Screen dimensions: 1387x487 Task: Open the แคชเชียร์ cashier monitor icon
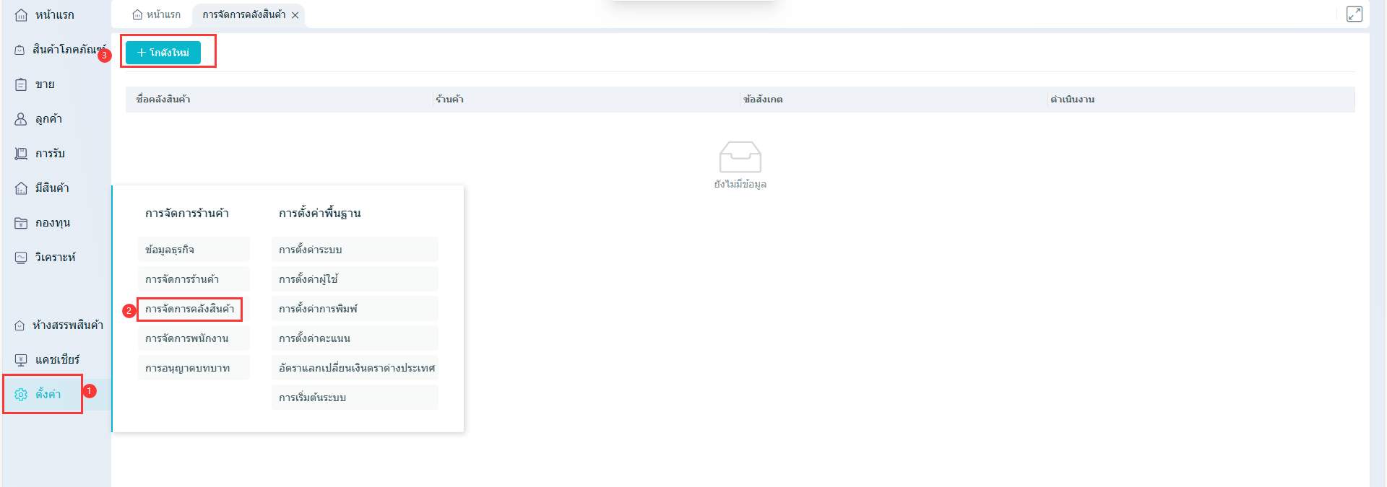pyautogui.click(x=21, y=360)
